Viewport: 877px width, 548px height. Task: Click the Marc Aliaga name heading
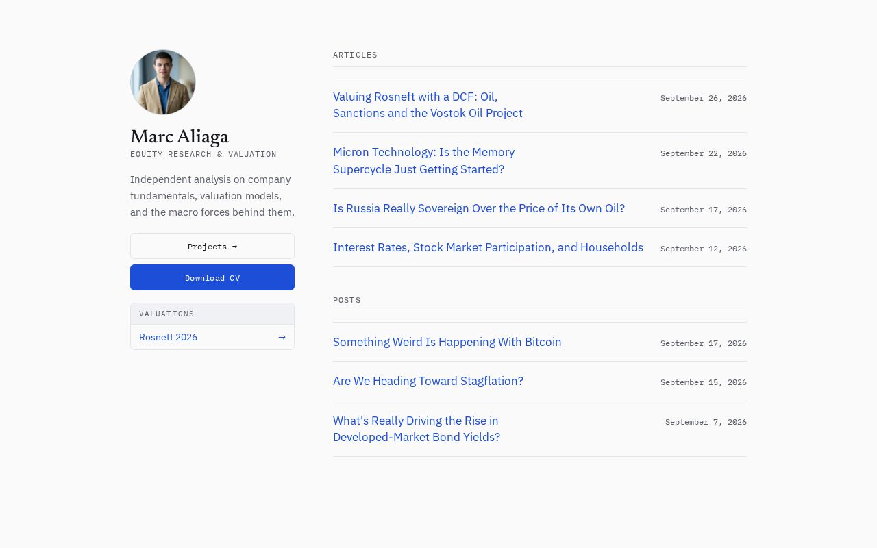(180, 136)
